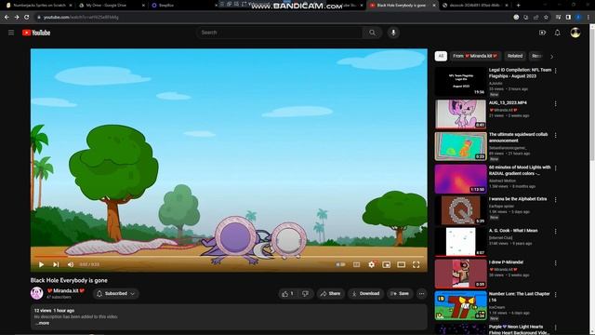Go to YouTube home via logo
The height and width of the screenshot is (335, 595).
click(x=36, y=33)
